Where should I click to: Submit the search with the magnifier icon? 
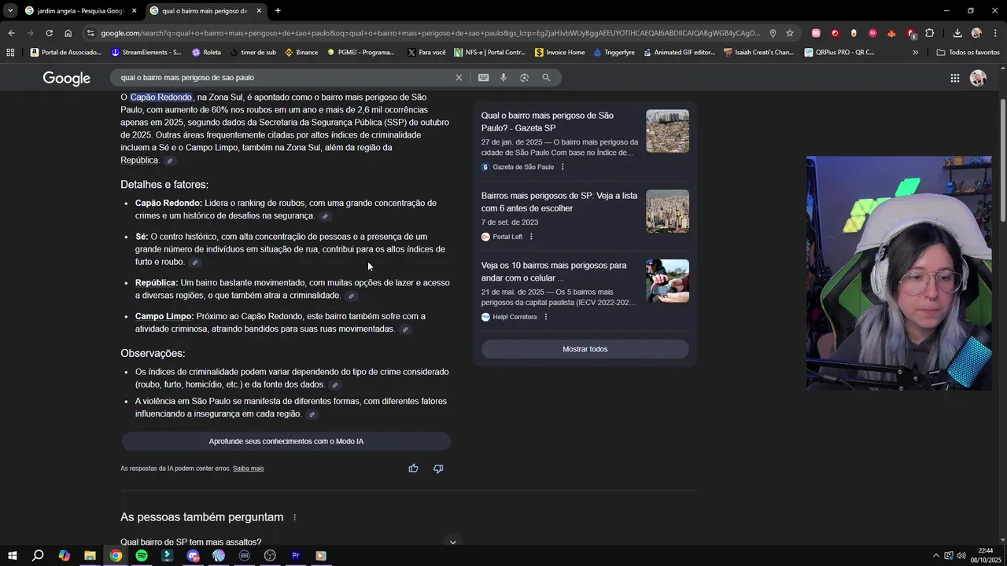coord(546,78)
